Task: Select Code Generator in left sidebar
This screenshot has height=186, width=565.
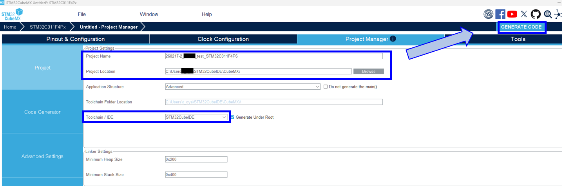Action: pos(42,112)
